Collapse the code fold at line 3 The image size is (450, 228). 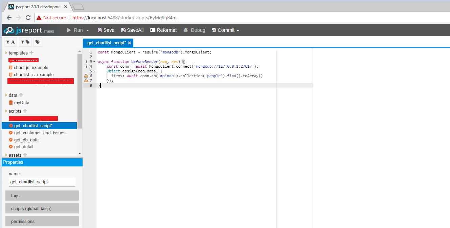[x=94, y=62]
